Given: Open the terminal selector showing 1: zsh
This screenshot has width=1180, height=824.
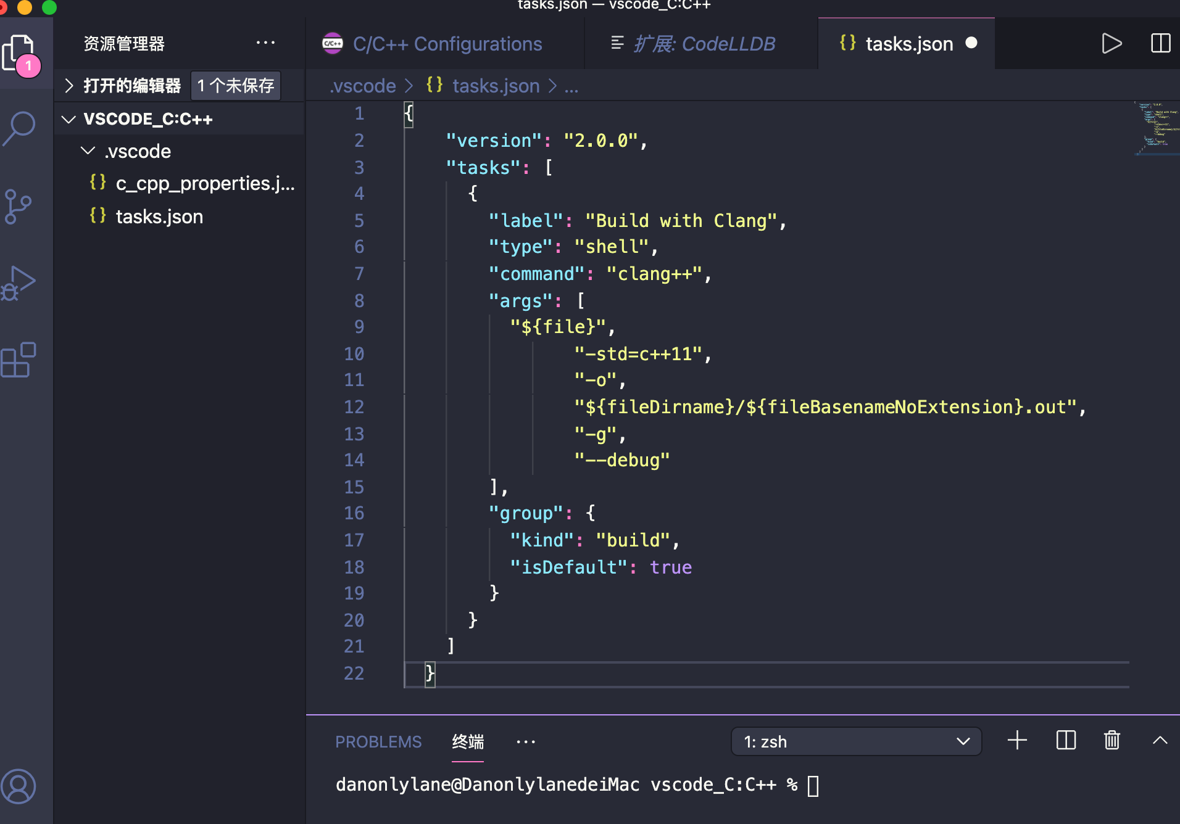Looking at the screenshot, I should click(x=855, y=741).
